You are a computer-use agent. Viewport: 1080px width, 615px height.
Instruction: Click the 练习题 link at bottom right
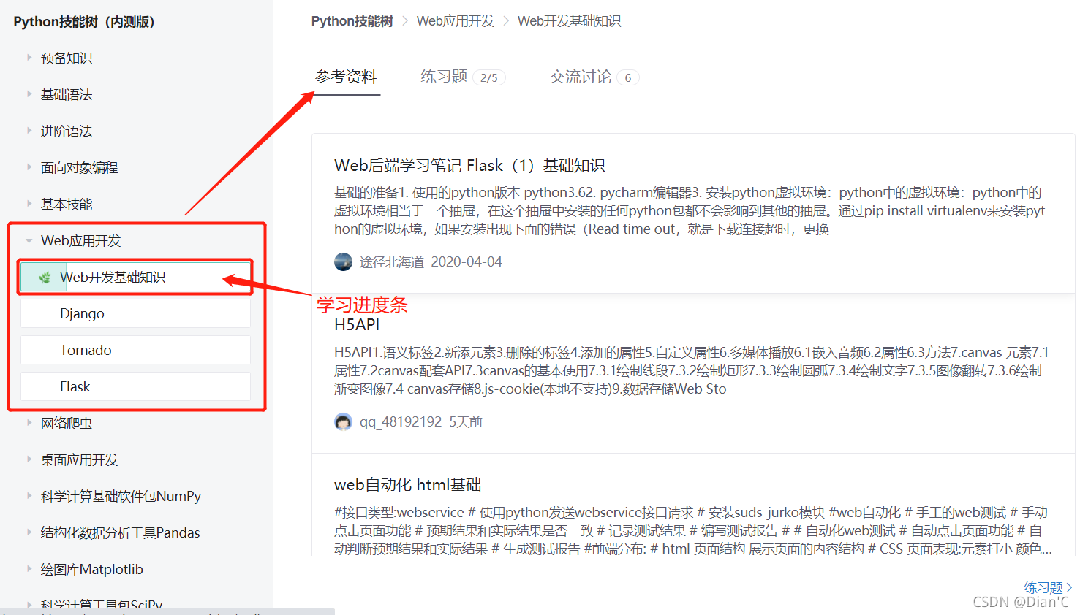[1043, 587]
